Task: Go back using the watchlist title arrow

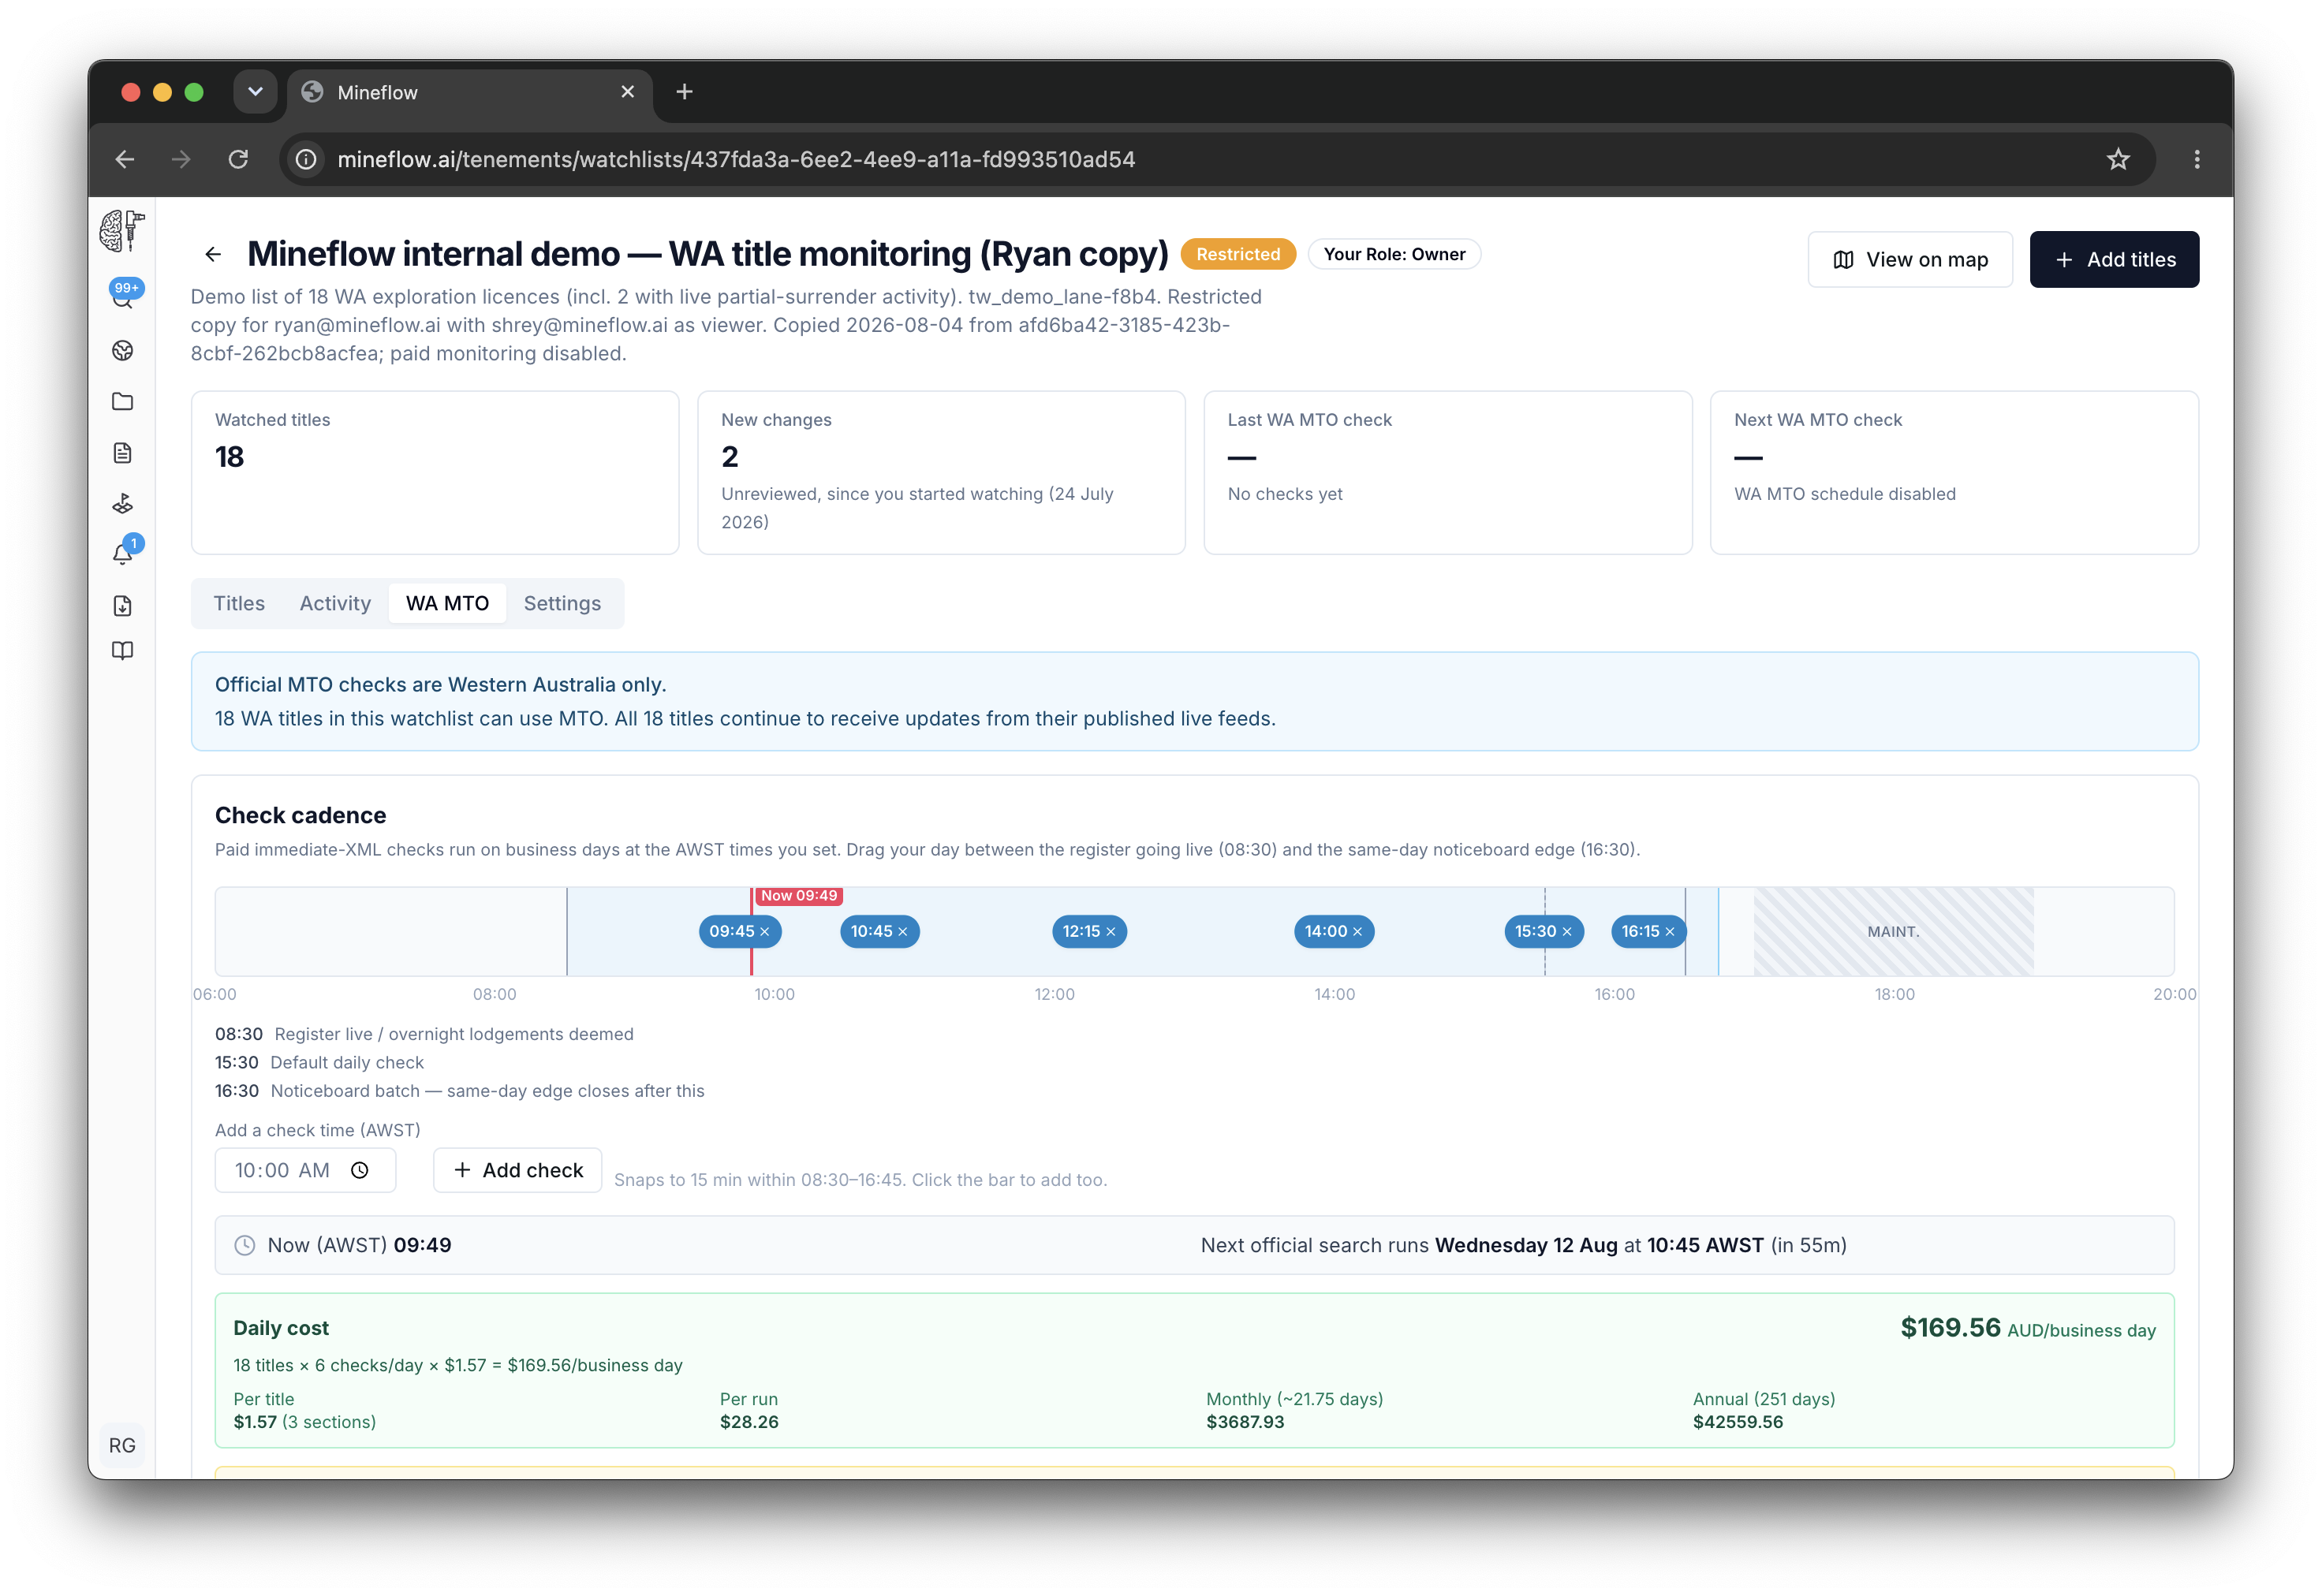Action: [x=213, y=254]
